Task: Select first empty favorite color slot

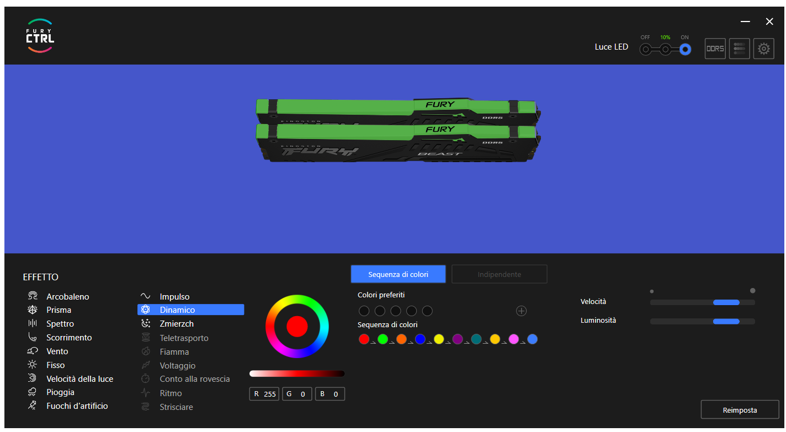Action: click(x=364, y=311)
